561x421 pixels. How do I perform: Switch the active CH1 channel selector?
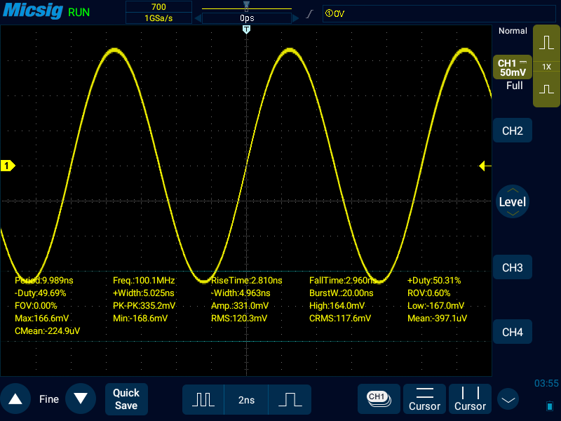click(379, 399)
